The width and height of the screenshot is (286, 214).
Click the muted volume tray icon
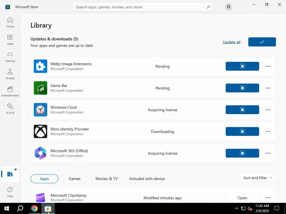[250, 208]
